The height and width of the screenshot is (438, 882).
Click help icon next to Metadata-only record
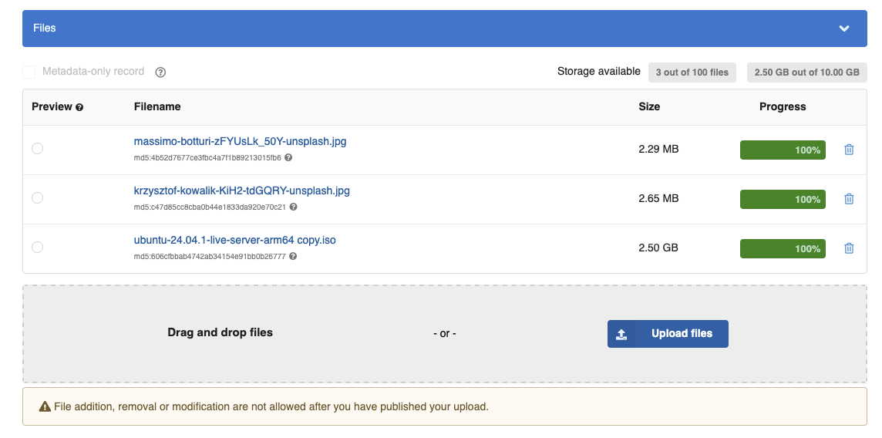pos(160,72)
